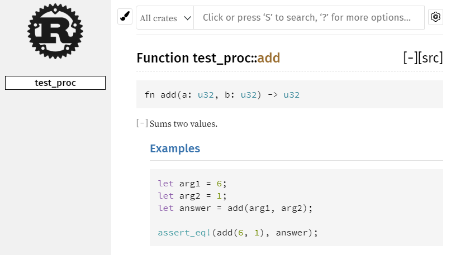Click the add name in heading
Image resolution: width=451 pixels, height=255 pixels.
click(269, 58)
